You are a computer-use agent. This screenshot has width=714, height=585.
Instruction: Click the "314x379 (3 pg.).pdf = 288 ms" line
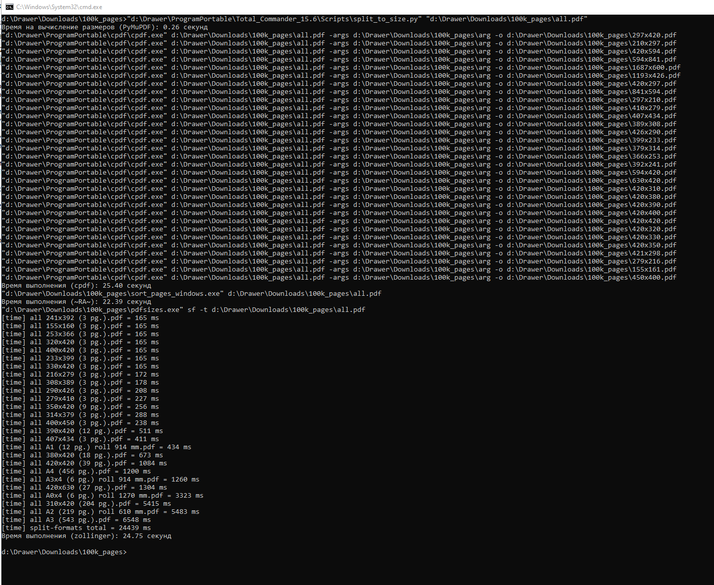pos(80,415)
